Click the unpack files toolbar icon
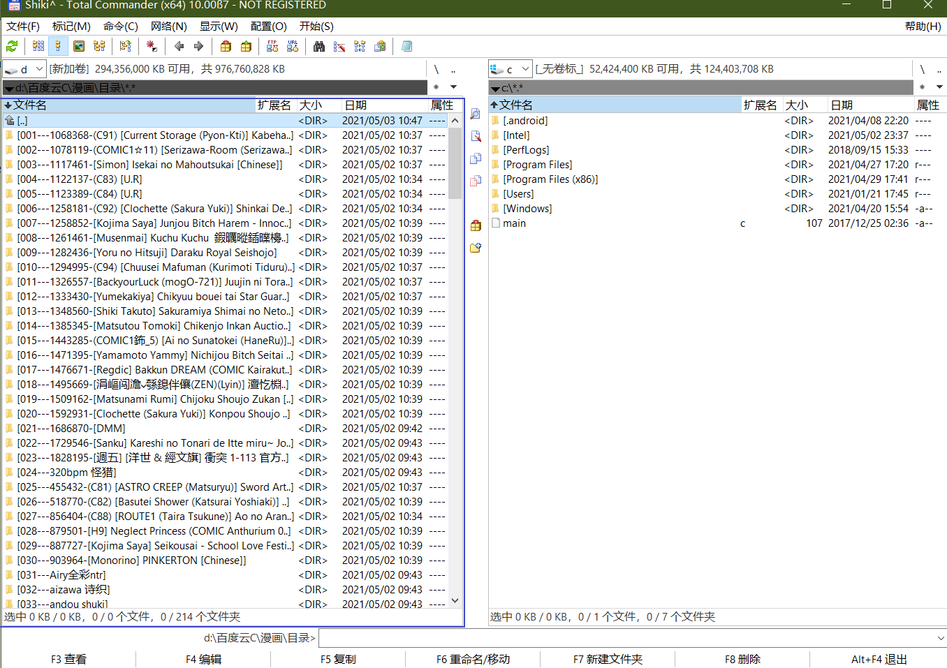The width and height of the screenshot is (947, 668). (246, 46)
